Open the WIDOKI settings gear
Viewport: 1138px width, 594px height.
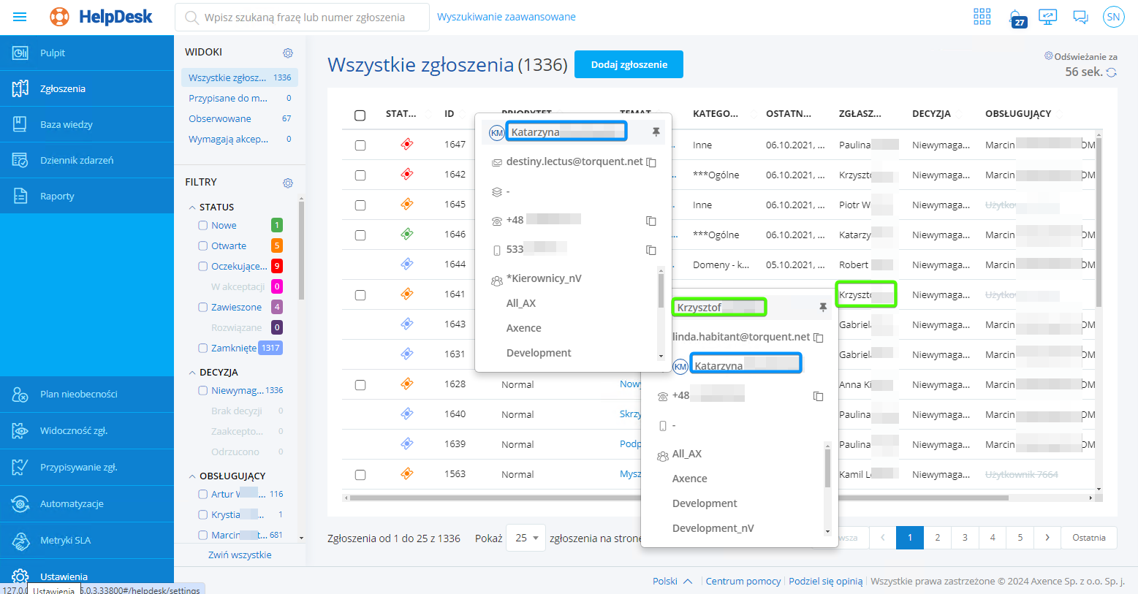point(288,53)
